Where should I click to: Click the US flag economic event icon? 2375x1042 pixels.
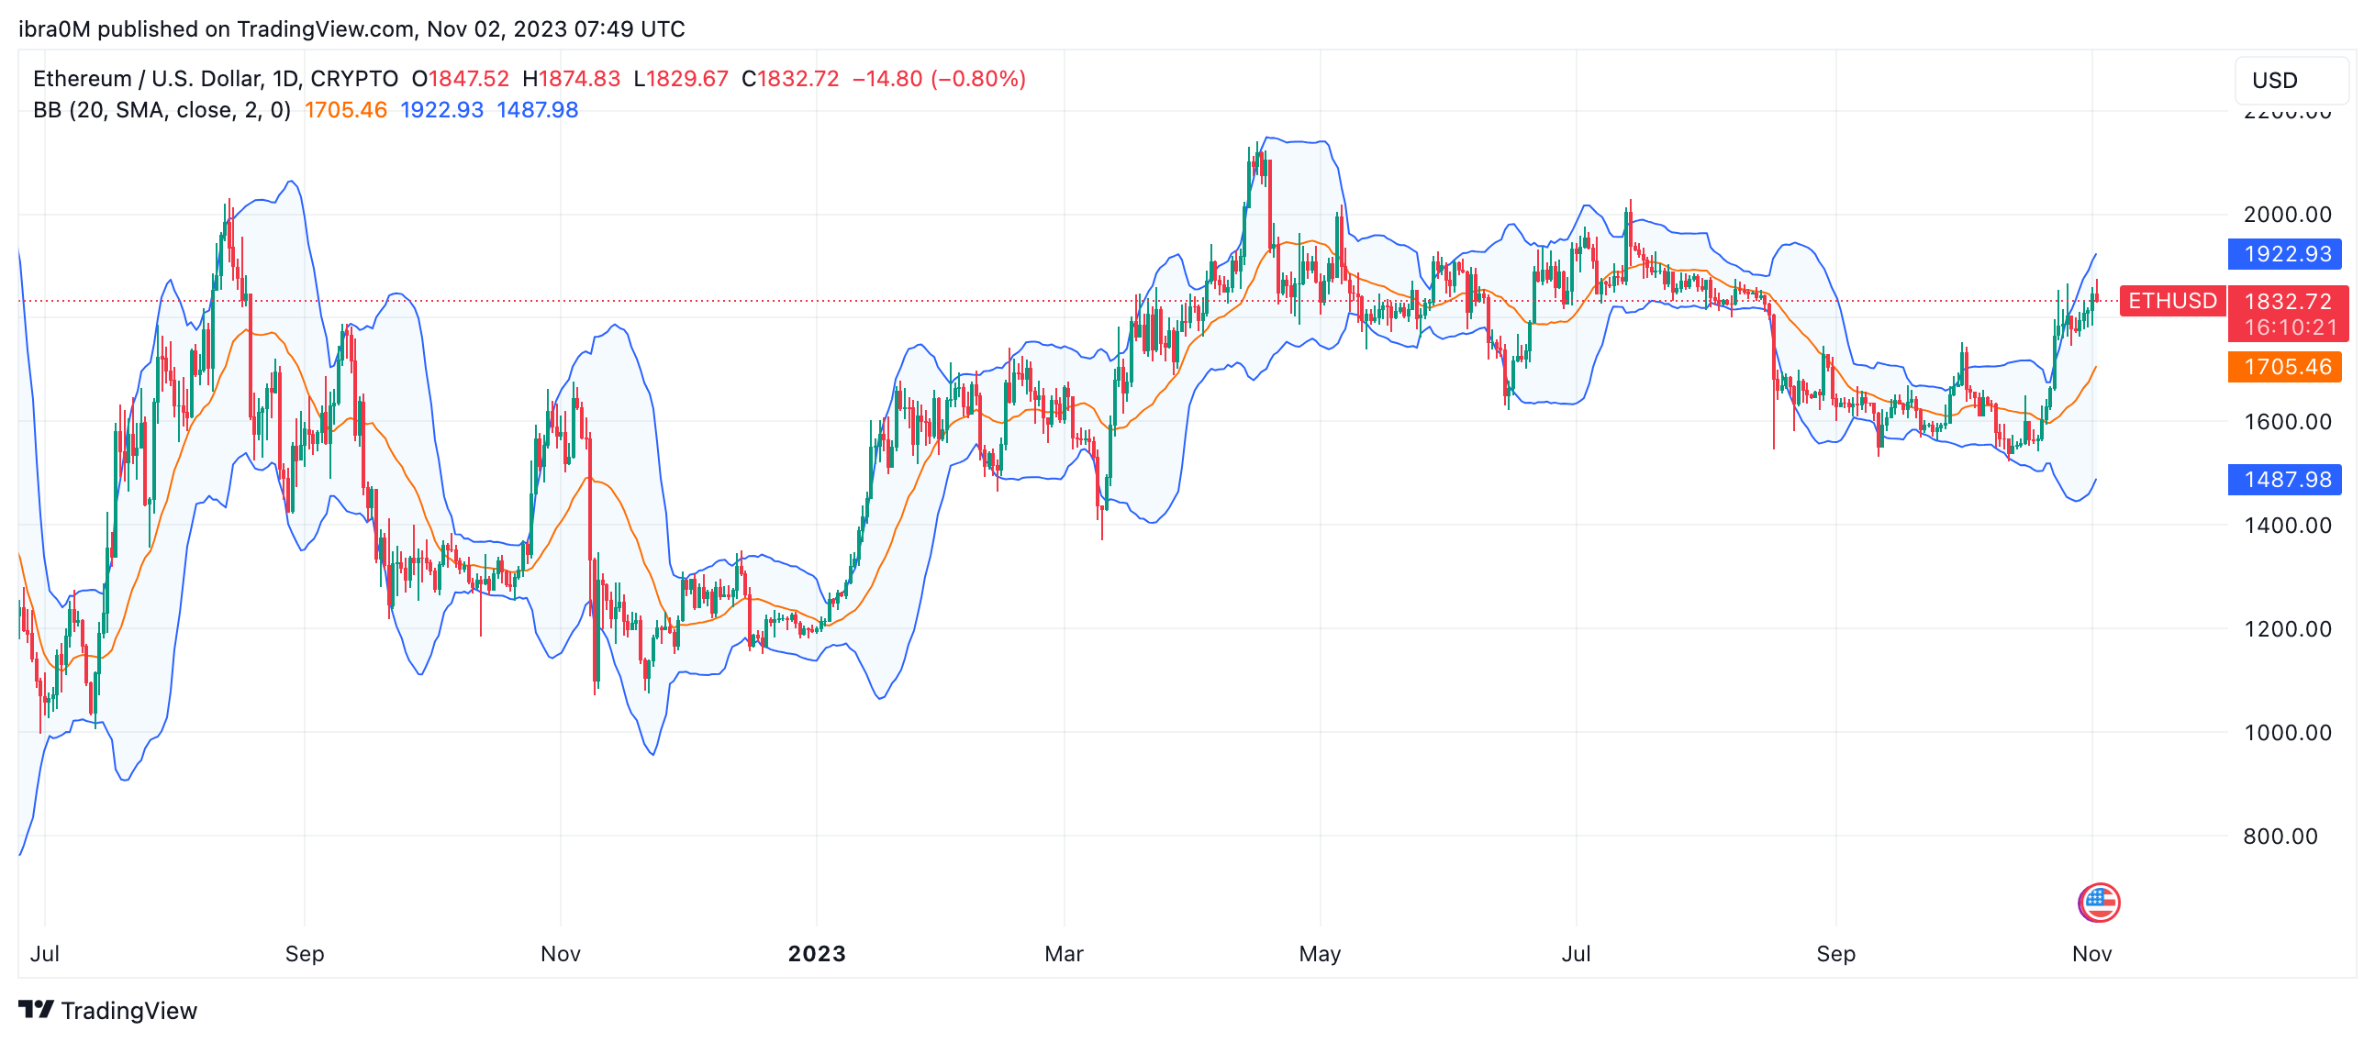coord(2099,902)
